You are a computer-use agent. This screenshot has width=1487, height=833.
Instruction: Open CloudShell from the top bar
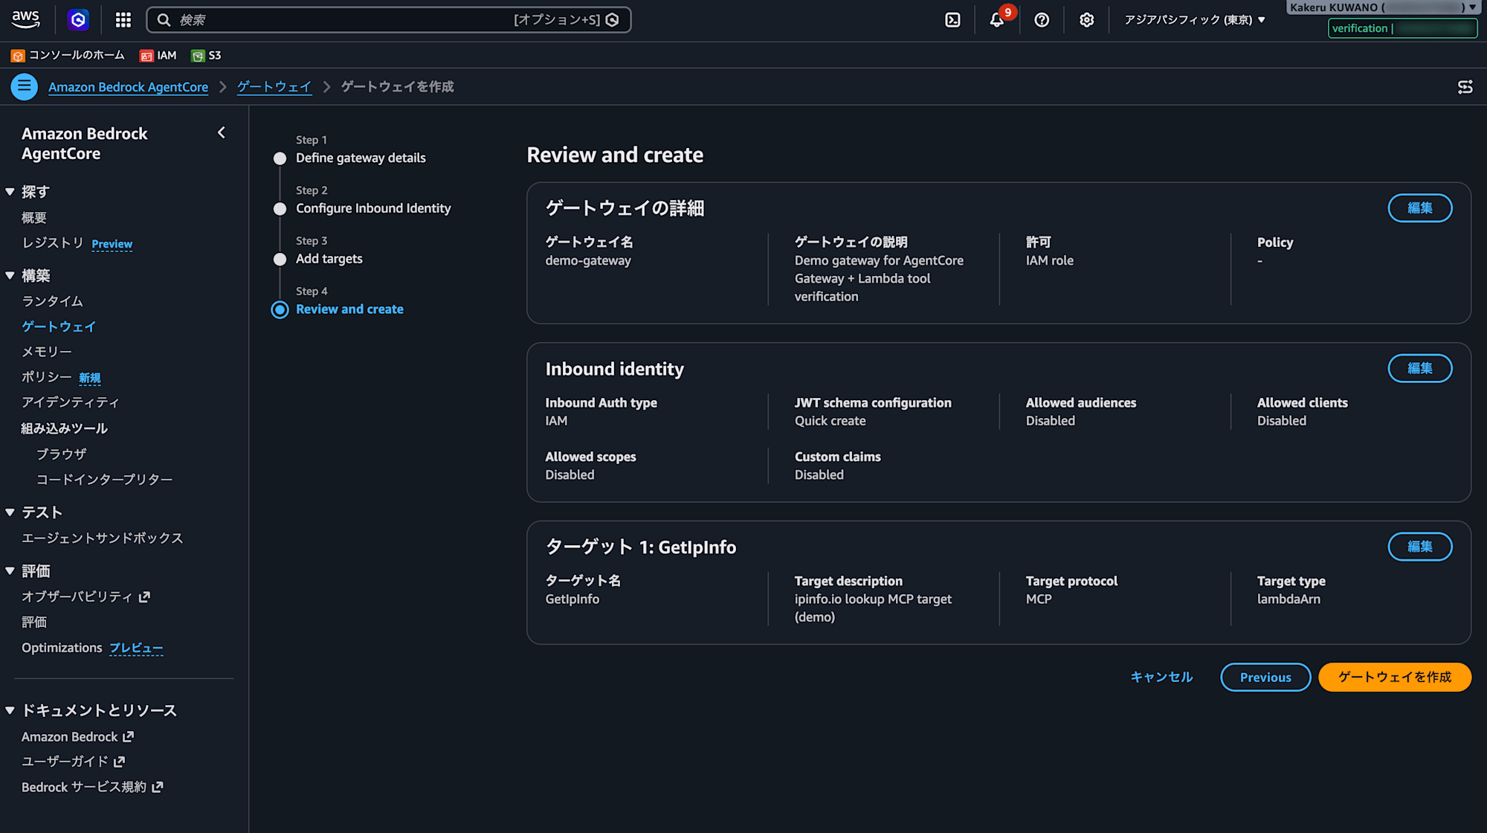pos(952,20)
